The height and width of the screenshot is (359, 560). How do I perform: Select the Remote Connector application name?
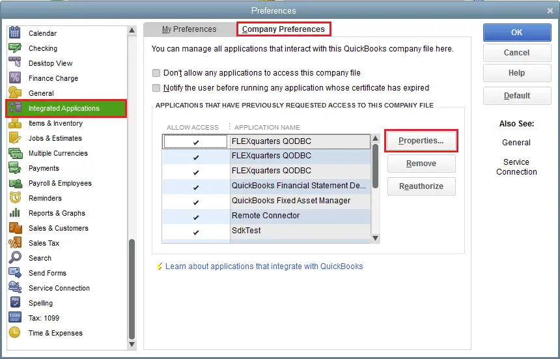(x=266, y=216)
